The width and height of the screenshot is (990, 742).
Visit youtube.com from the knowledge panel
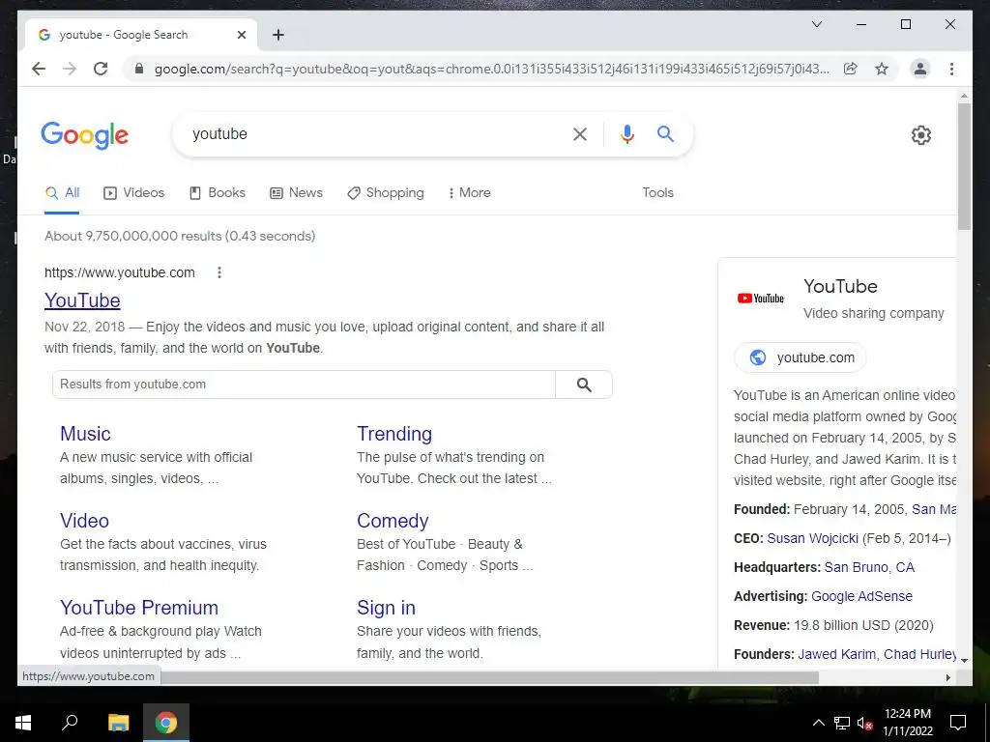801,357
